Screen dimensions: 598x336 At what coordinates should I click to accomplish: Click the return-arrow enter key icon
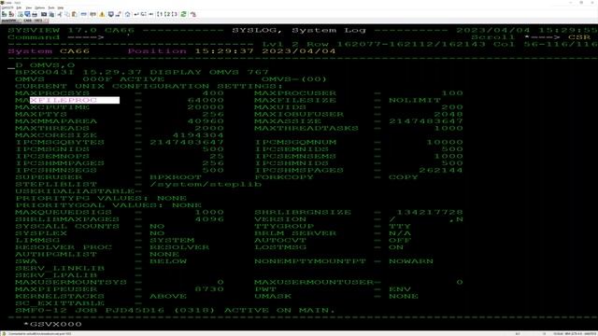click(136, 14)
